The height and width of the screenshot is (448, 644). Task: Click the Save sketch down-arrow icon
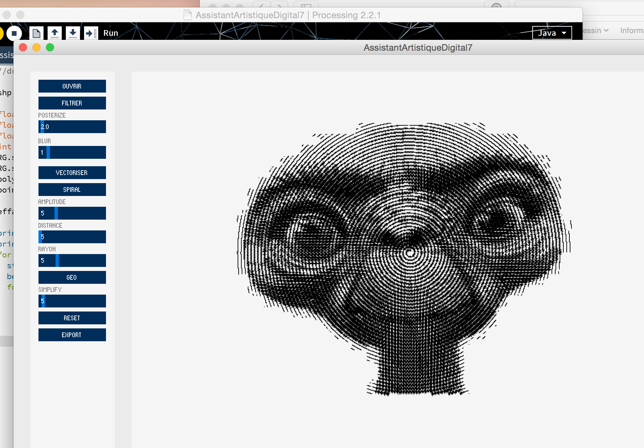pos(73,33)
